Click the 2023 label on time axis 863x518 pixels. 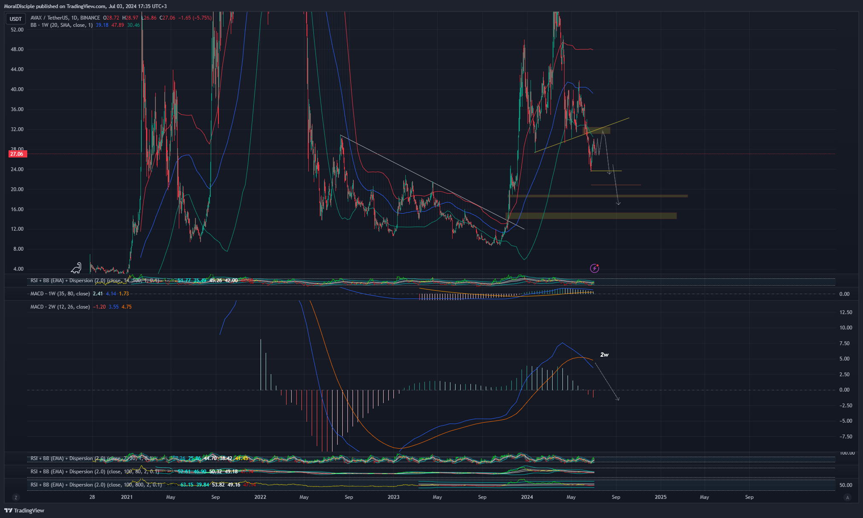394,497
